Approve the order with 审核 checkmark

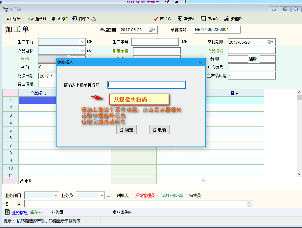click(162, 19)
